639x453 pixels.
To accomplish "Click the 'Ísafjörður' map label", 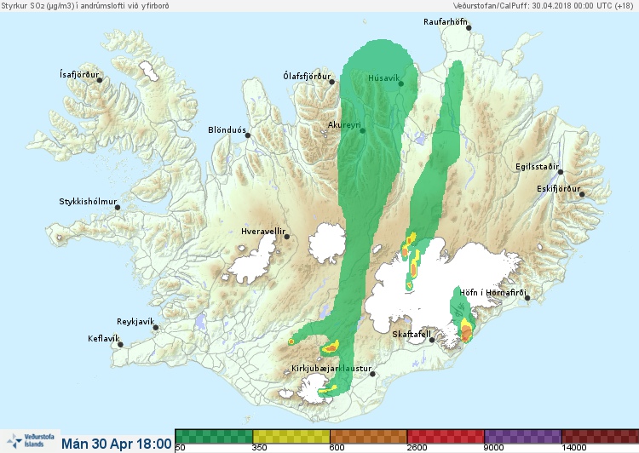I will click(79, 75).
